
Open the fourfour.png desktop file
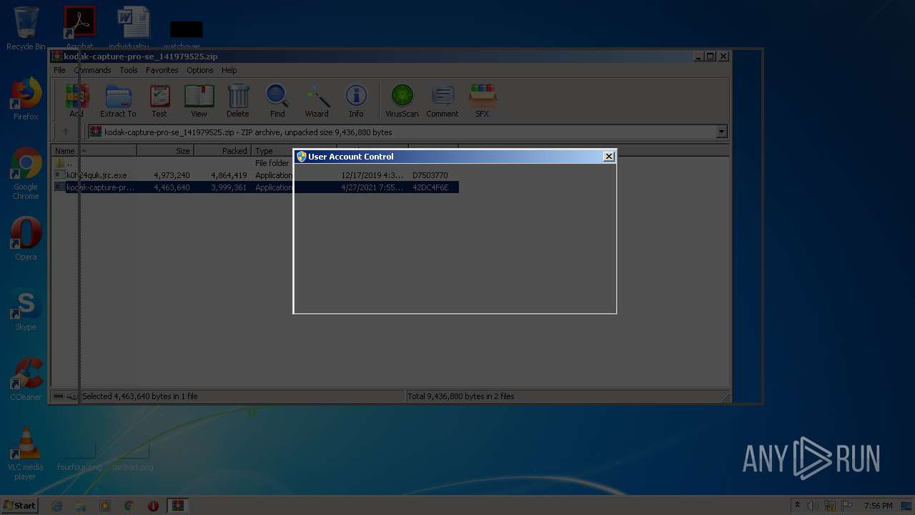pos(79,456)
